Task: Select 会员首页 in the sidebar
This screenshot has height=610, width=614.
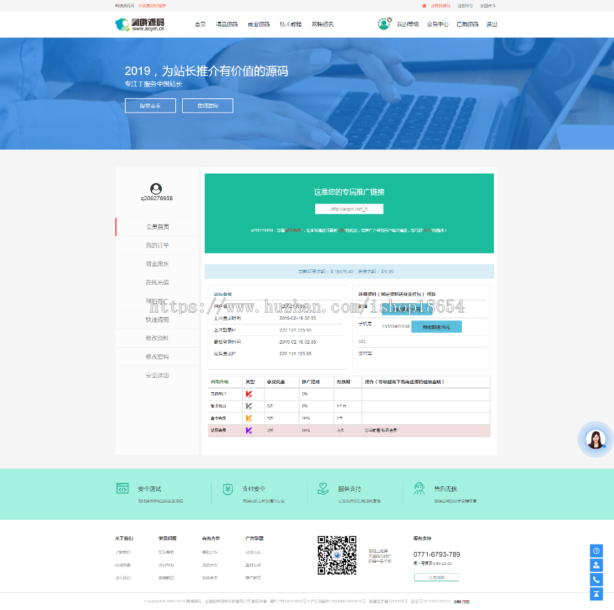Action: pyautogui.click(x=157, y=227)
